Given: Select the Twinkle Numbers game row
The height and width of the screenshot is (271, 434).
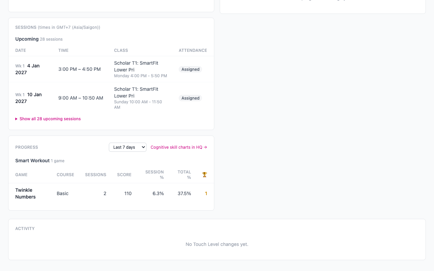Looking at the screenshot, I should (111, 193).
